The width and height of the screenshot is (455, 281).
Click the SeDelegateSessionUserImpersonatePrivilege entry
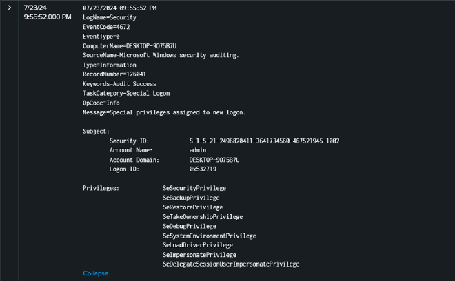pyautogui.click(x=231, y=264)
